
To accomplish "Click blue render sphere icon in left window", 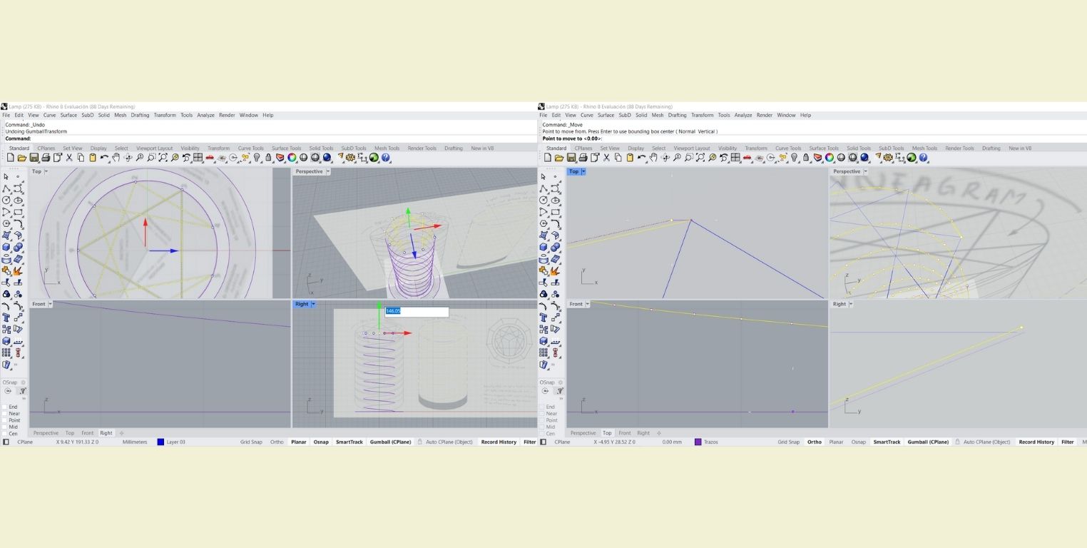I will tap(327, 158).
